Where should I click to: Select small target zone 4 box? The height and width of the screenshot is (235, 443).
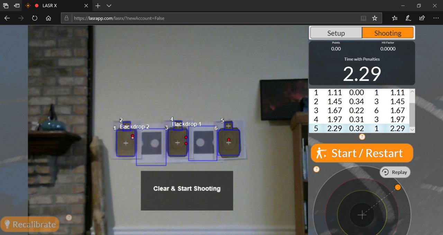pyautogui.click(x=178, y=125)
